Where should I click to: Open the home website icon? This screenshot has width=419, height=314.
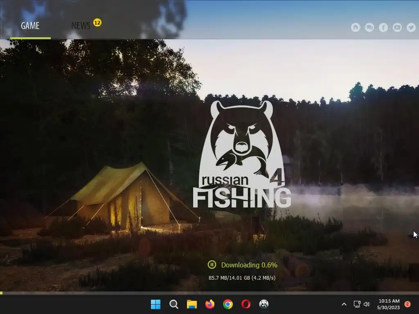[x=356, y=27]
